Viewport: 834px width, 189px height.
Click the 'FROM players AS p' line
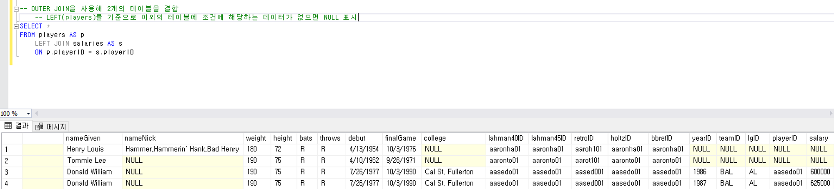[x=52, y=35]
